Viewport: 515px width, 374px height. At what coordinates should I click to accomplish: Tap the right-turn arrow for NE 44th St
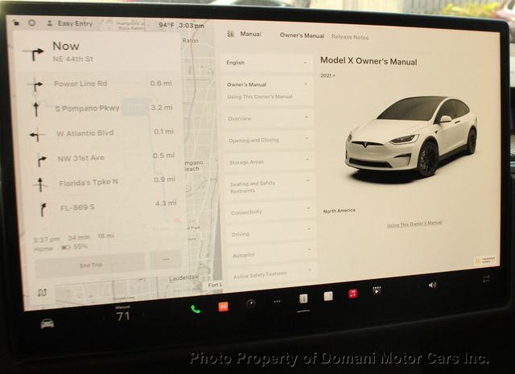[x=34, y=54]
